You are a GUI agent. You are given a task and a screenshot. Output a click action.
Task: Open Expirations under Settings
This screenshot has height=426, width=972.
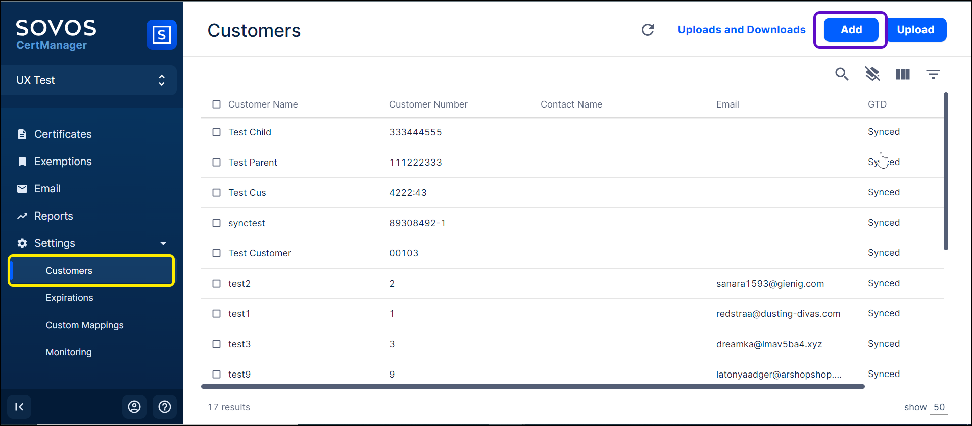[x=69, y=298]
